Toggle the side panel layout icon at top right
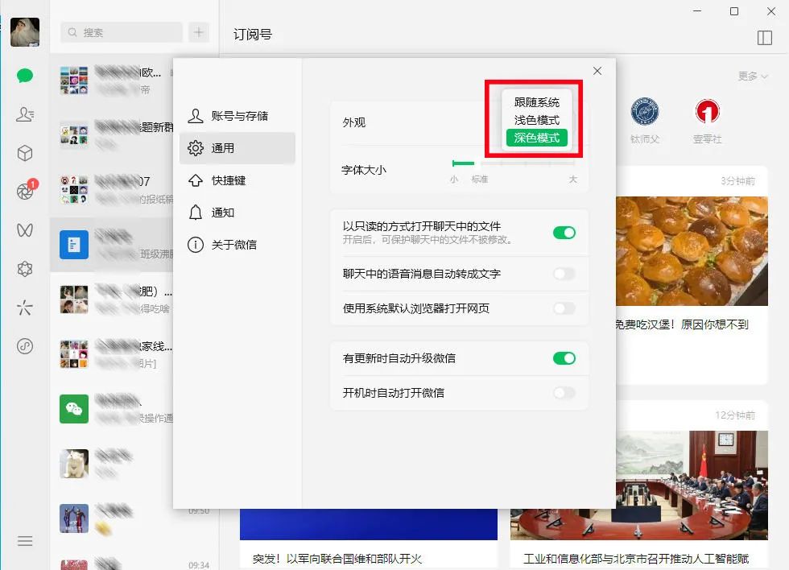Viewport: 789px width, 570px height. coord(764,38)
